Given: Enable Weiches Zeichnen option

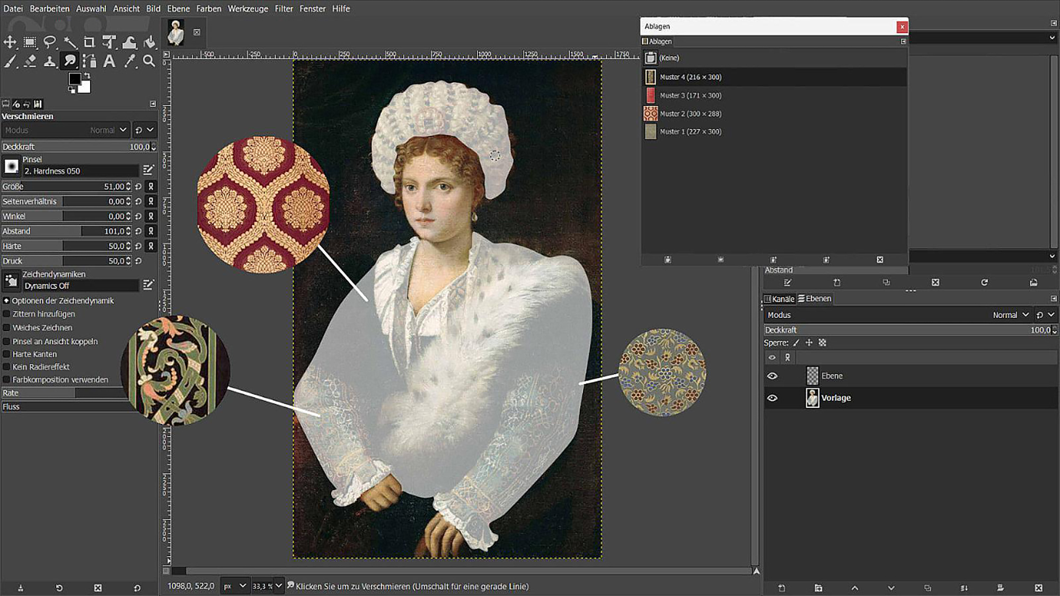Looking at the screenshot, I should coord(7,327).
